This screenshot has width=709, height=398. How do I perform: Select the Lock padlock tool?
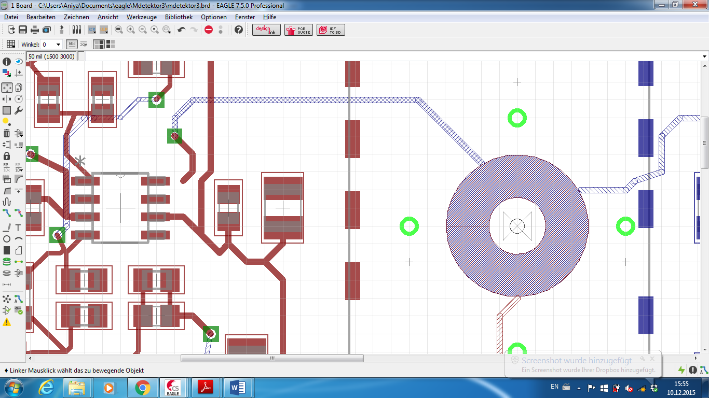(x=7, y=156)
